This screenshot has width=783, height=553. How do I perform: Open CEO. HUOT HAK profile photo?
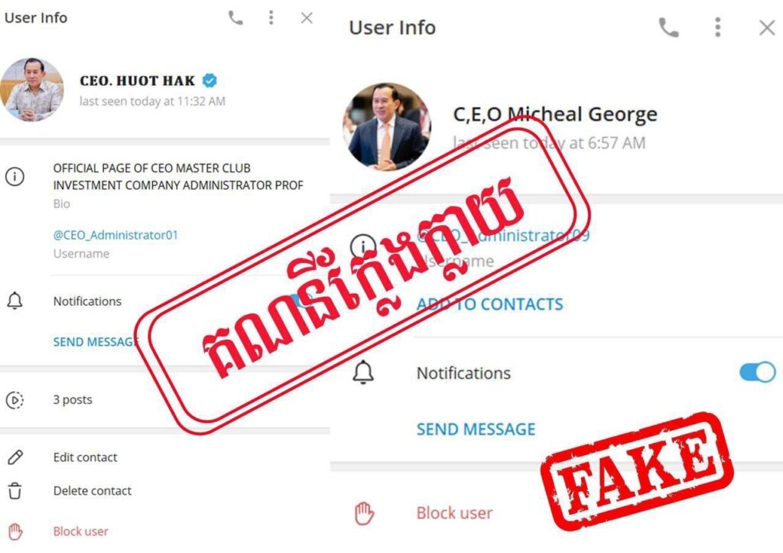point(32,89)
